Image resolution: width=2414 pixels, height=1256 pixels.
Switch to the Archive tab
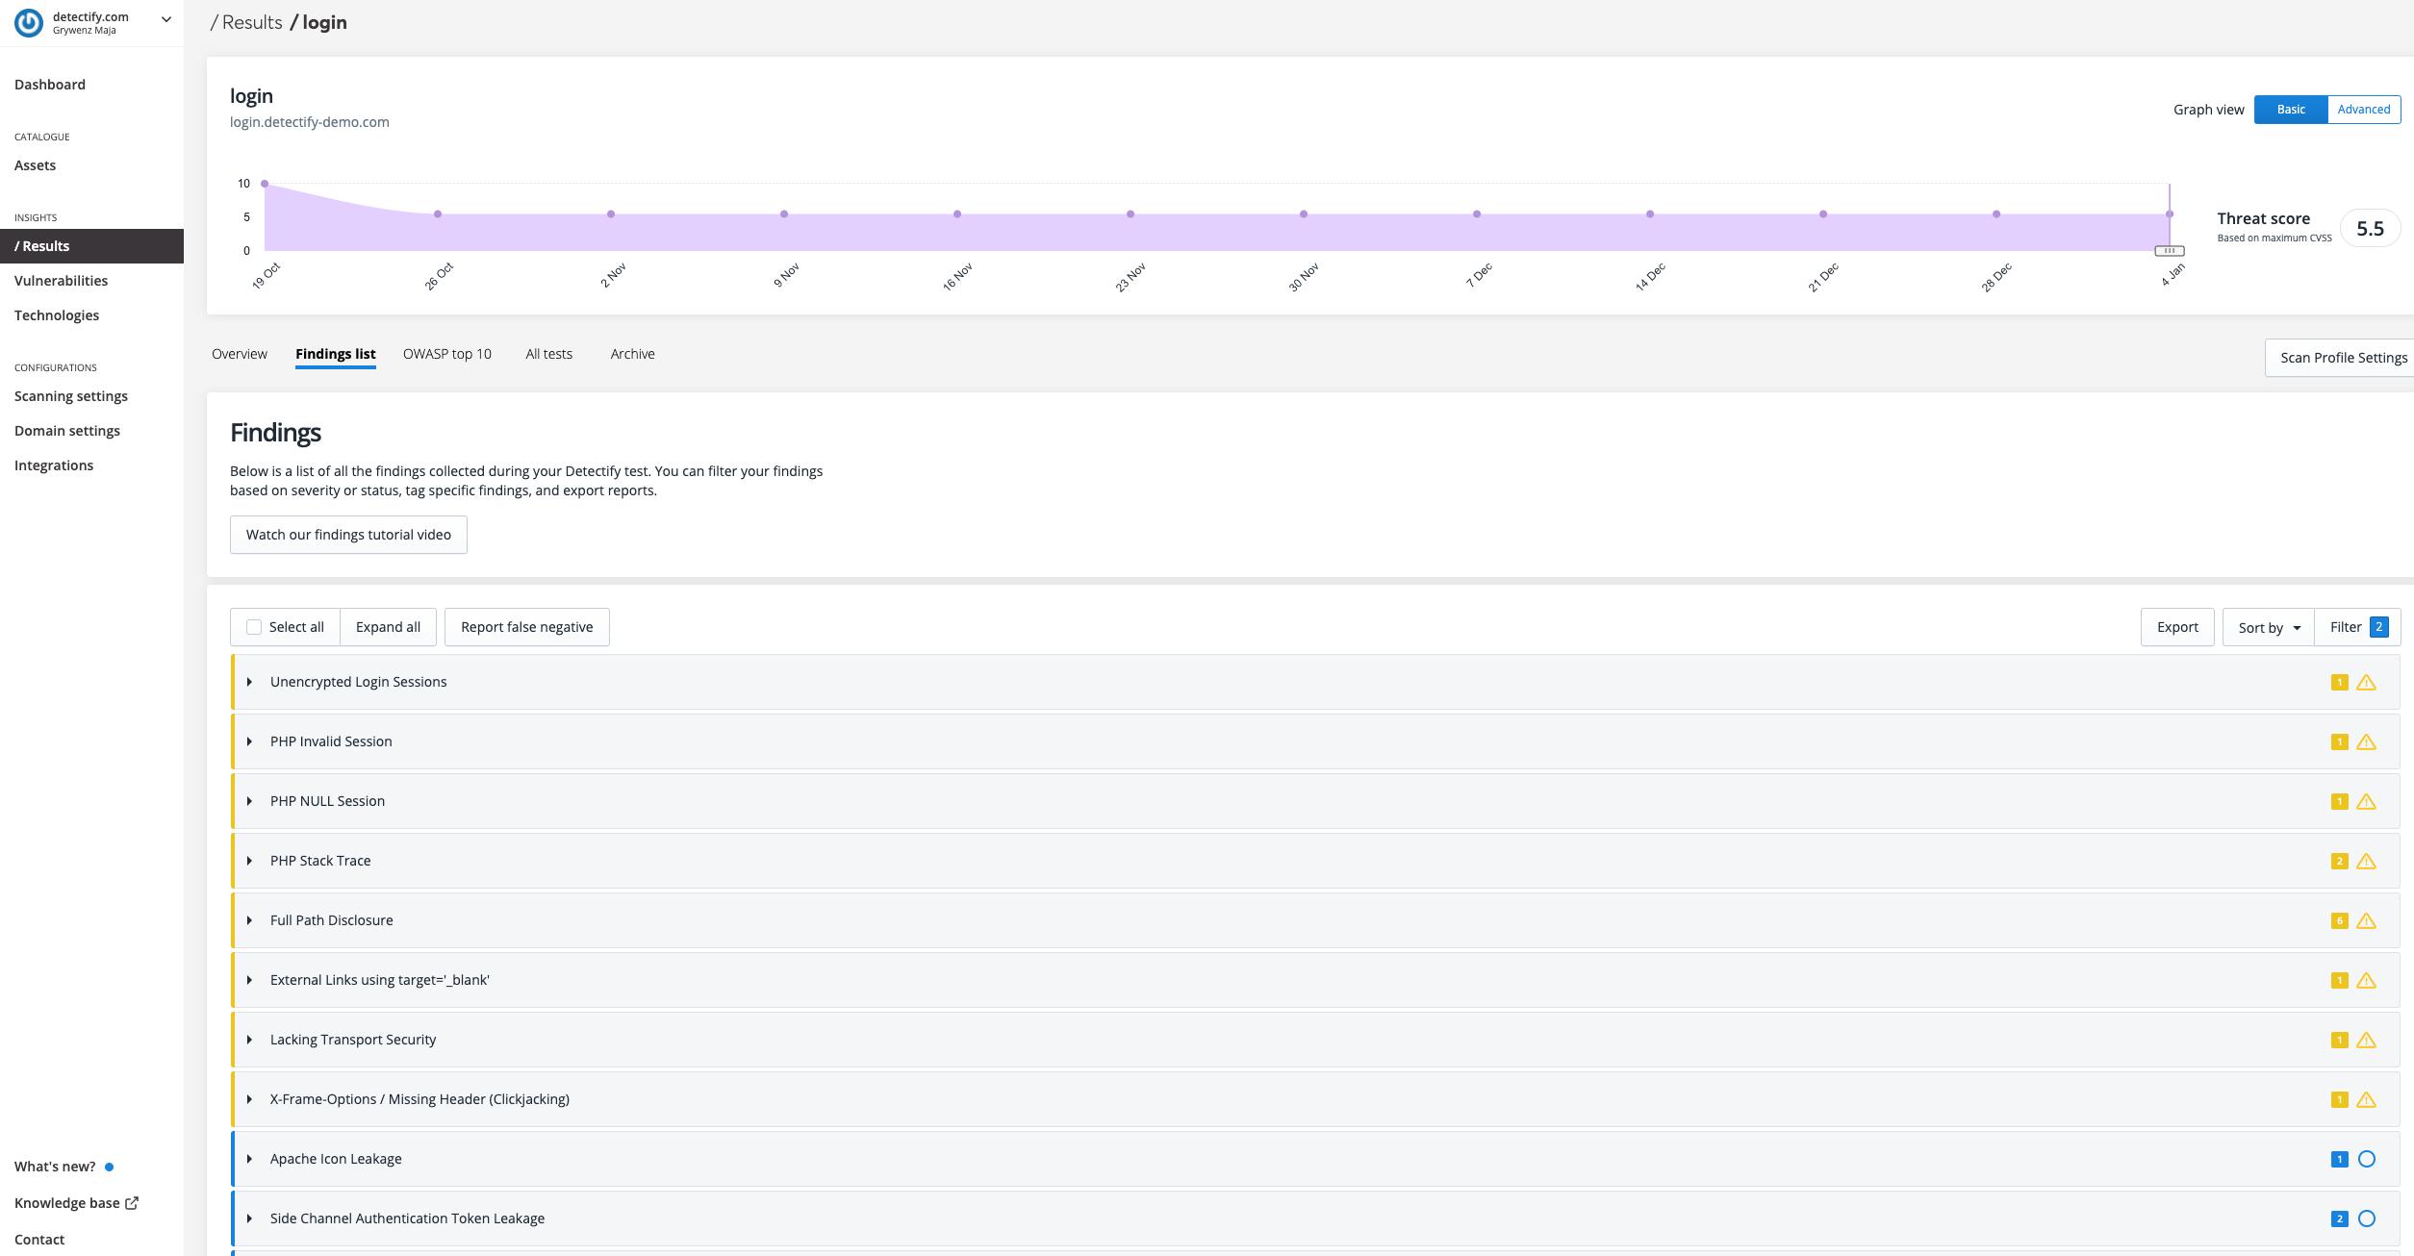tap(632, 353)
